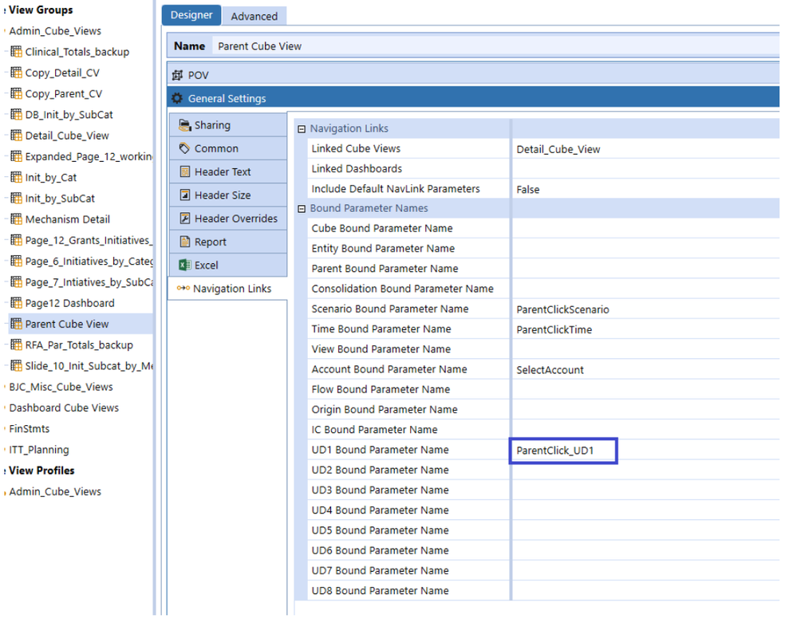Click the Include Default NavLink Parameters False value
Image resolution: width=797 pixels, height=626 pixels.
[645, 189]
